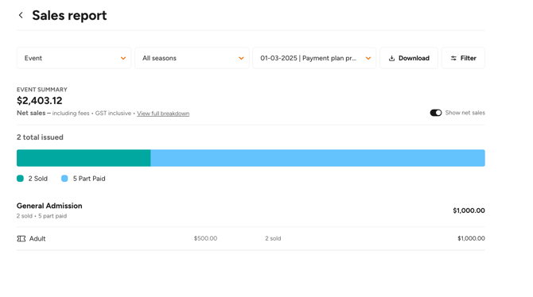Click the '2 sold • 5 part paid' subtitle

(41, 216)
